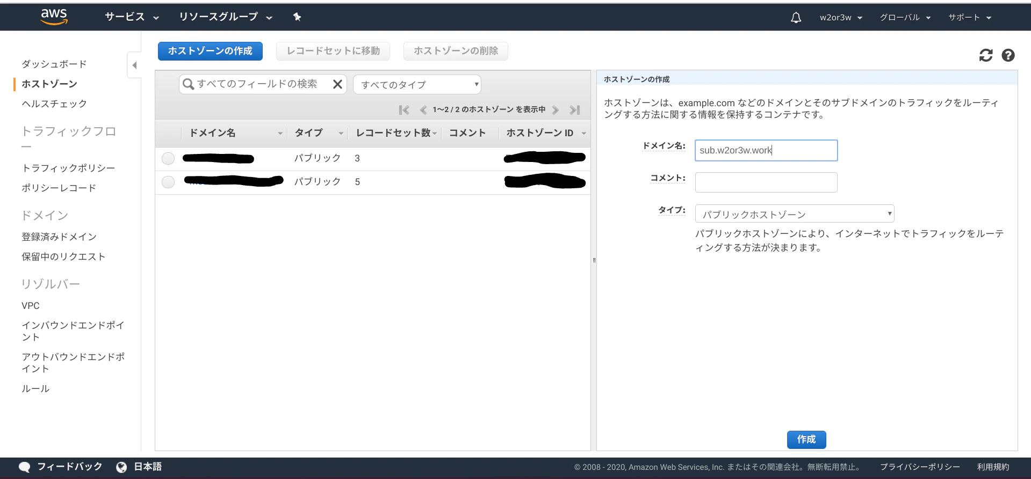Open the すべてのタイプ filter dropdown
This screenshot has width=1031, height=479.
pos(417,84)
